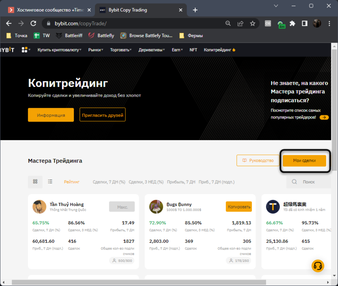The height and width of the screenshot is (286, 338).
Task: Reload the Bybit page
Action: [33, 24]
